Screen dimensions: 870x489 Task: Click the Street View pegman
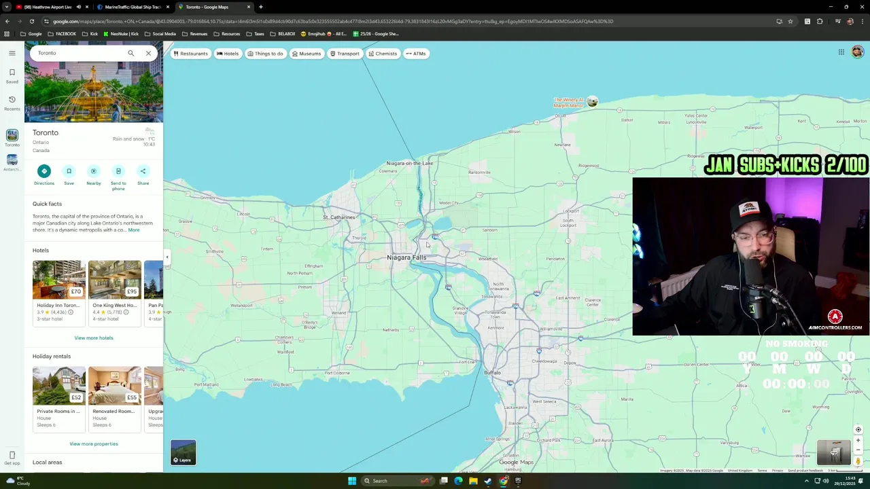pos(858,461)
